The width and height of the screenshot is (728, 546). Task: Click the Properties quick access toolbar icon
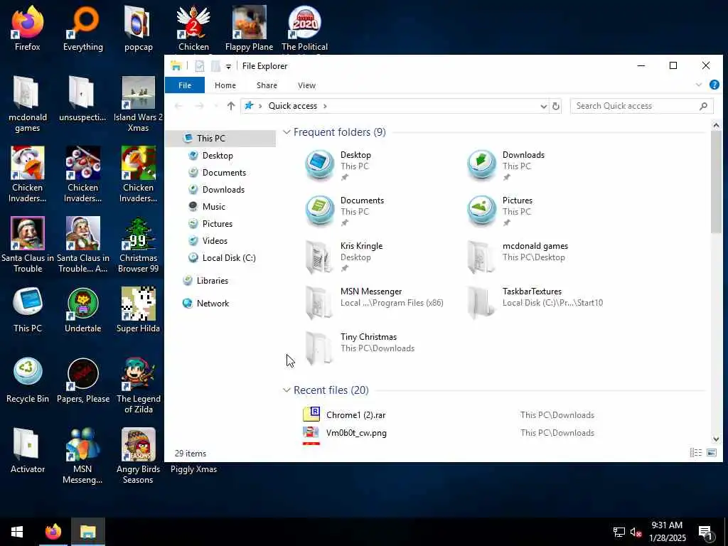[x=200, y=66]
